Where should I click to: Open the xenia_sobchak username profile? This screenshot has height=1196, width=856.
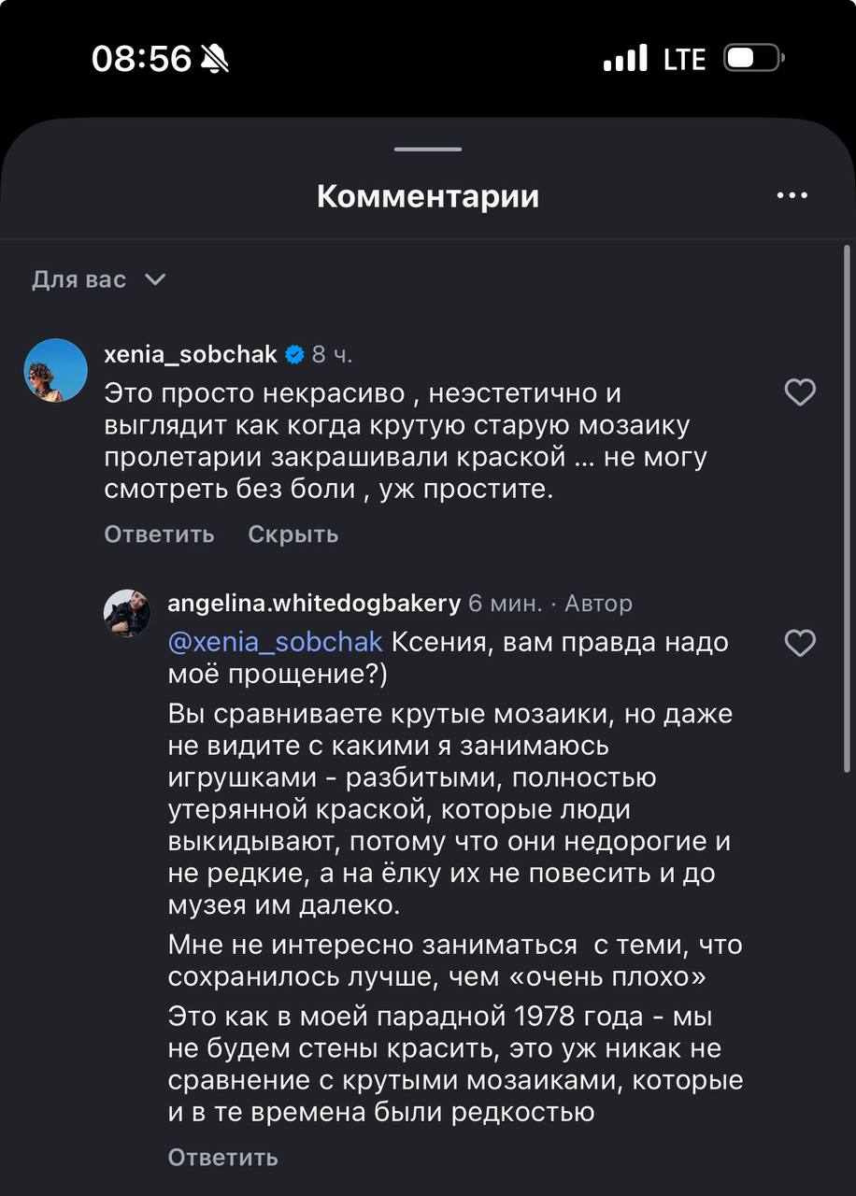tap(191, 354)
